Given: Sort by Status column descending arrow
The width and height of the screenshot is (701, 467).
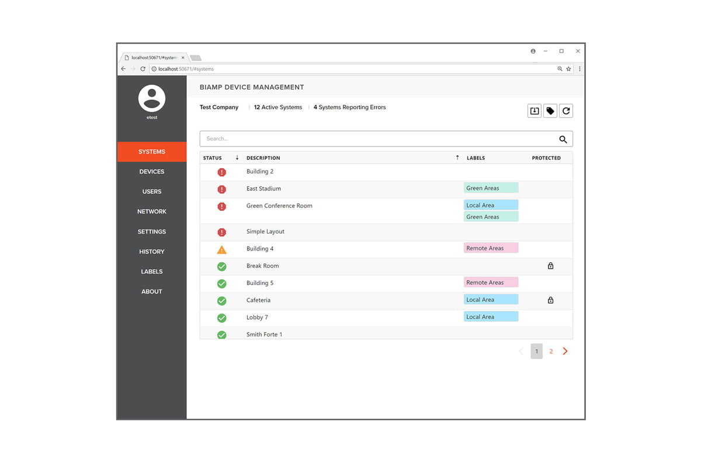Looking at the screenshot, I should click(237, 158).
